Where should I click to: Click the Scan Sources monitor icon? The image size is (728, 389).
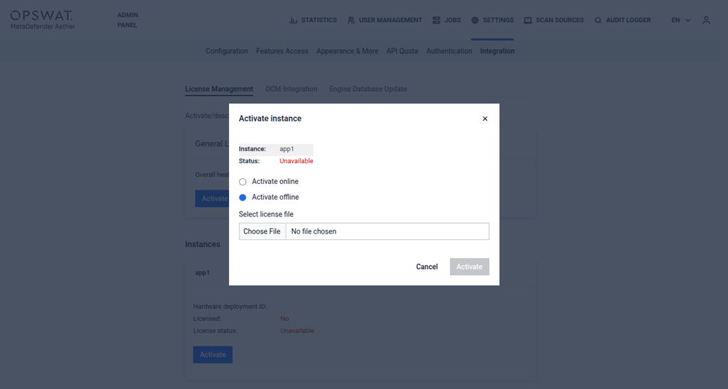click(528, 21)
